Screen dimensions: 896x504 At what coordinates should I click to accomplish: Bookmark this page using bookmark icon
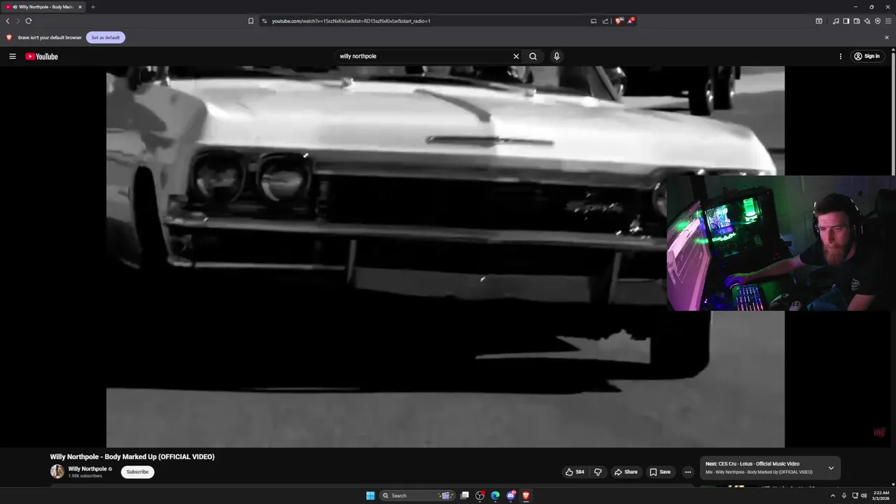click(251, 21)
